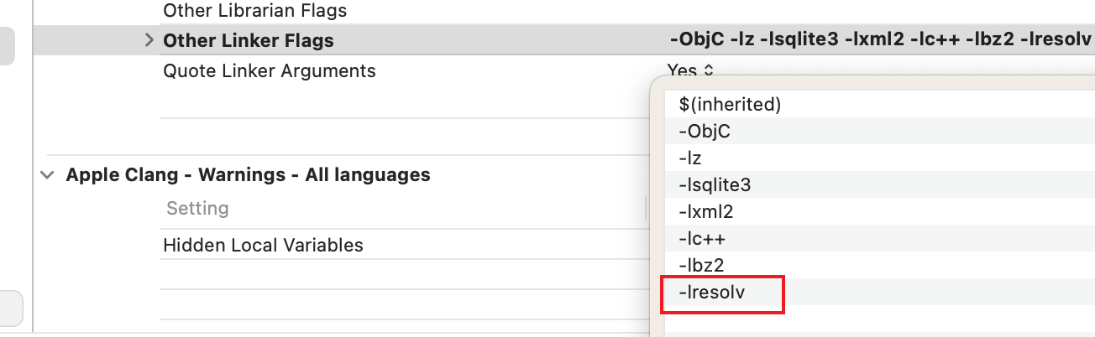The height and width of the screenshot is (337, 1095).
Task: Select the Other Linker Flags setting label
Action: (248, 40)
